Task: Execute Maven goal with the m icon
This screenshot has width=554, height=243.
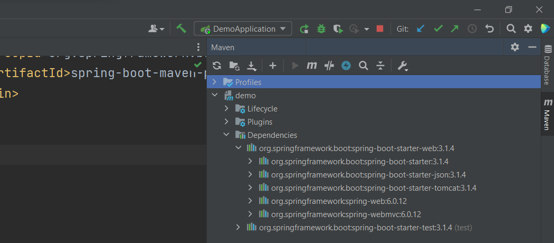Action: tap(311, 66)
